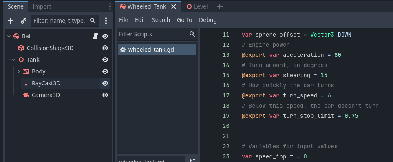Click 'speed_input' variable on line 23
Screen dimensions: 393x162
[x=274, y=157]
